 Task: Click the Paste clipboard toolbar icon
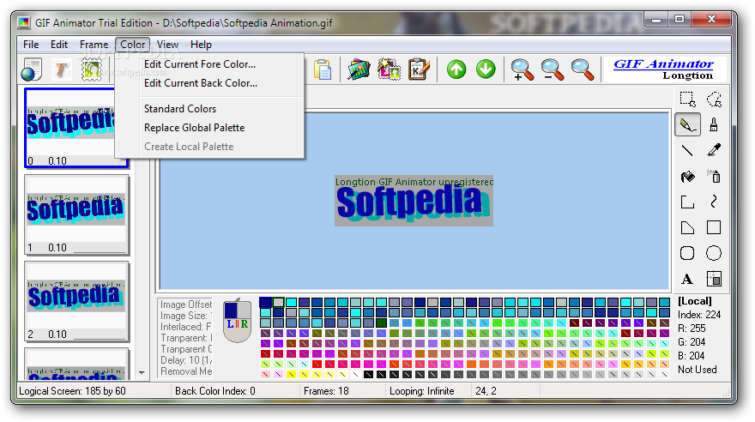pyautogui.click(x=323, y=69)
